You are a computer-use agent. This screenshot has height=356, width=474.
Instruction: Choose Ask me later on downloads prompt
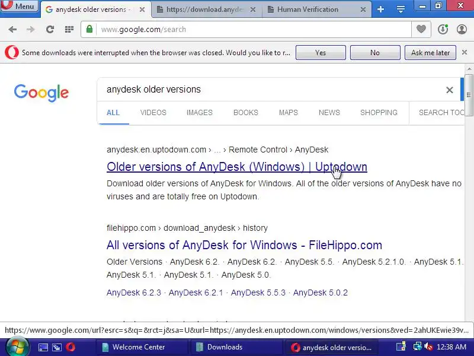pyautogui.click(x=430, y=53)
